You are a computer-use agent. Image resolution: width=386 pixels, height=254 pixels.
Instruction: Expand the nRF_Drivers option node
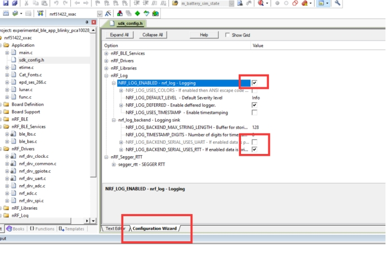[106, 61]
